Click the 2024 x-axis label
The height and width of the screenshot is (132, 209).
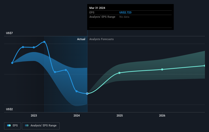[x=77, y=115]
